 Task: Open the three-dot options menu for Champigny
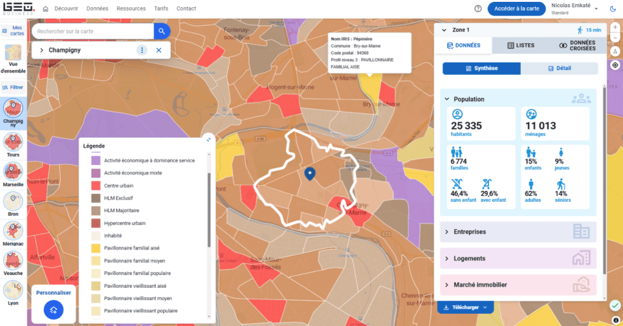[x=142, y=50]
